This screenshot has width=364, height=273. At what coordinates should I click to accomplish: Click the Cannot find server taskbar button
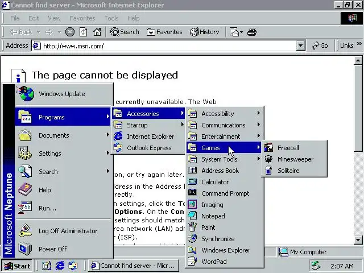134,266
